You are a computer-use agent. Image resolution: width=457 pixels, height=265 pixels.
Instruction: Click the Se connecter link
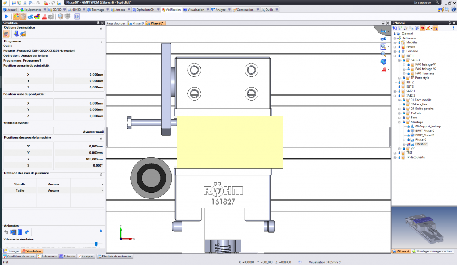click(x=422, y=3)
